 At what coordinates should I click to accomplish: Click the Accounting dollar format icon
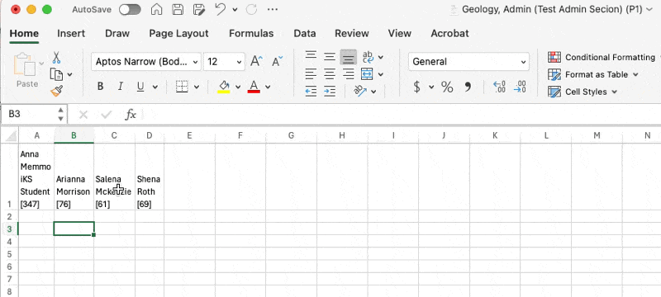pos(417,87)
